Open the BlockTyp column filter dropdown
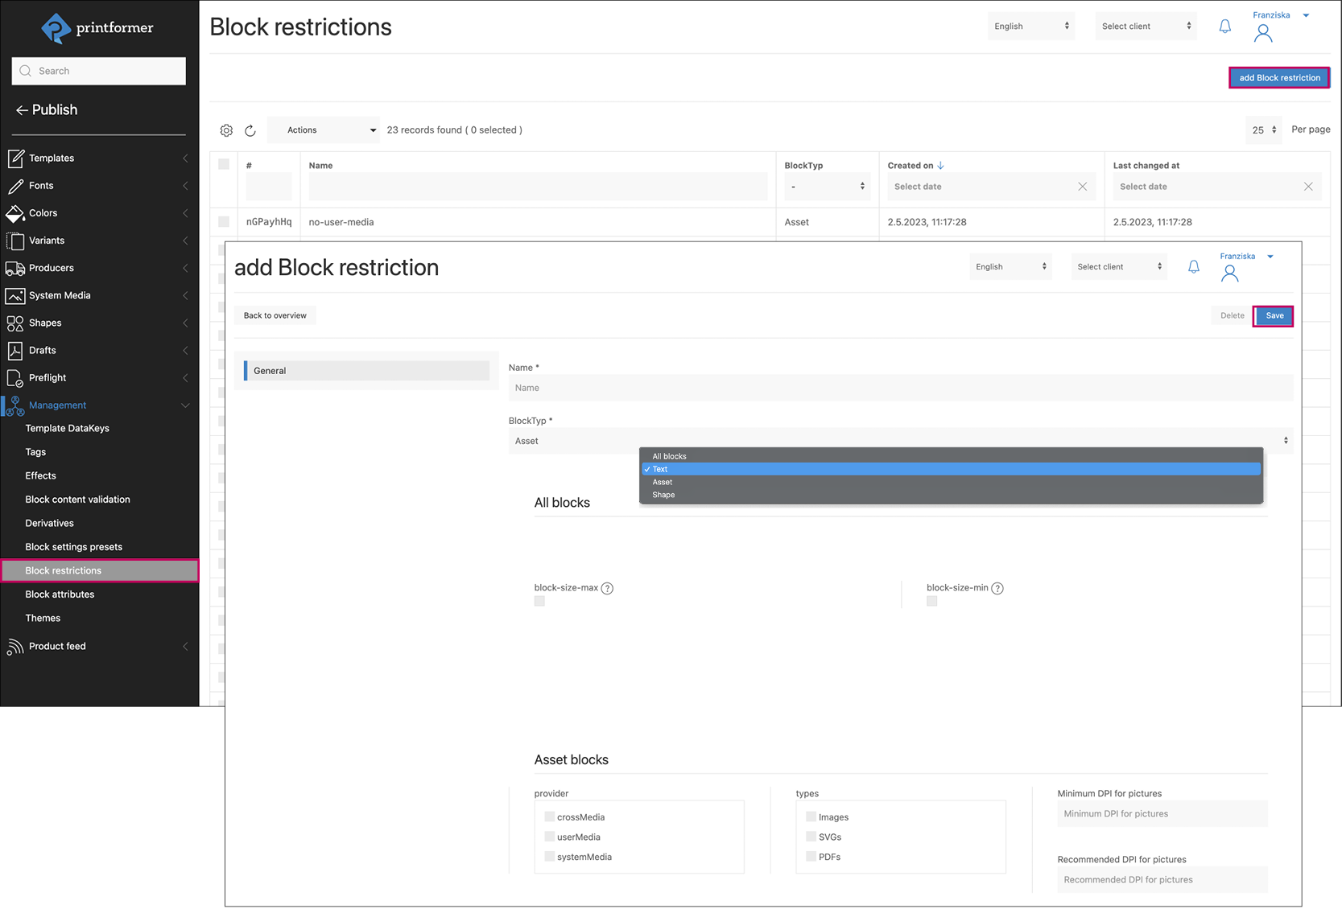Viewport: 1342px width, 909px height. (827, 187)
